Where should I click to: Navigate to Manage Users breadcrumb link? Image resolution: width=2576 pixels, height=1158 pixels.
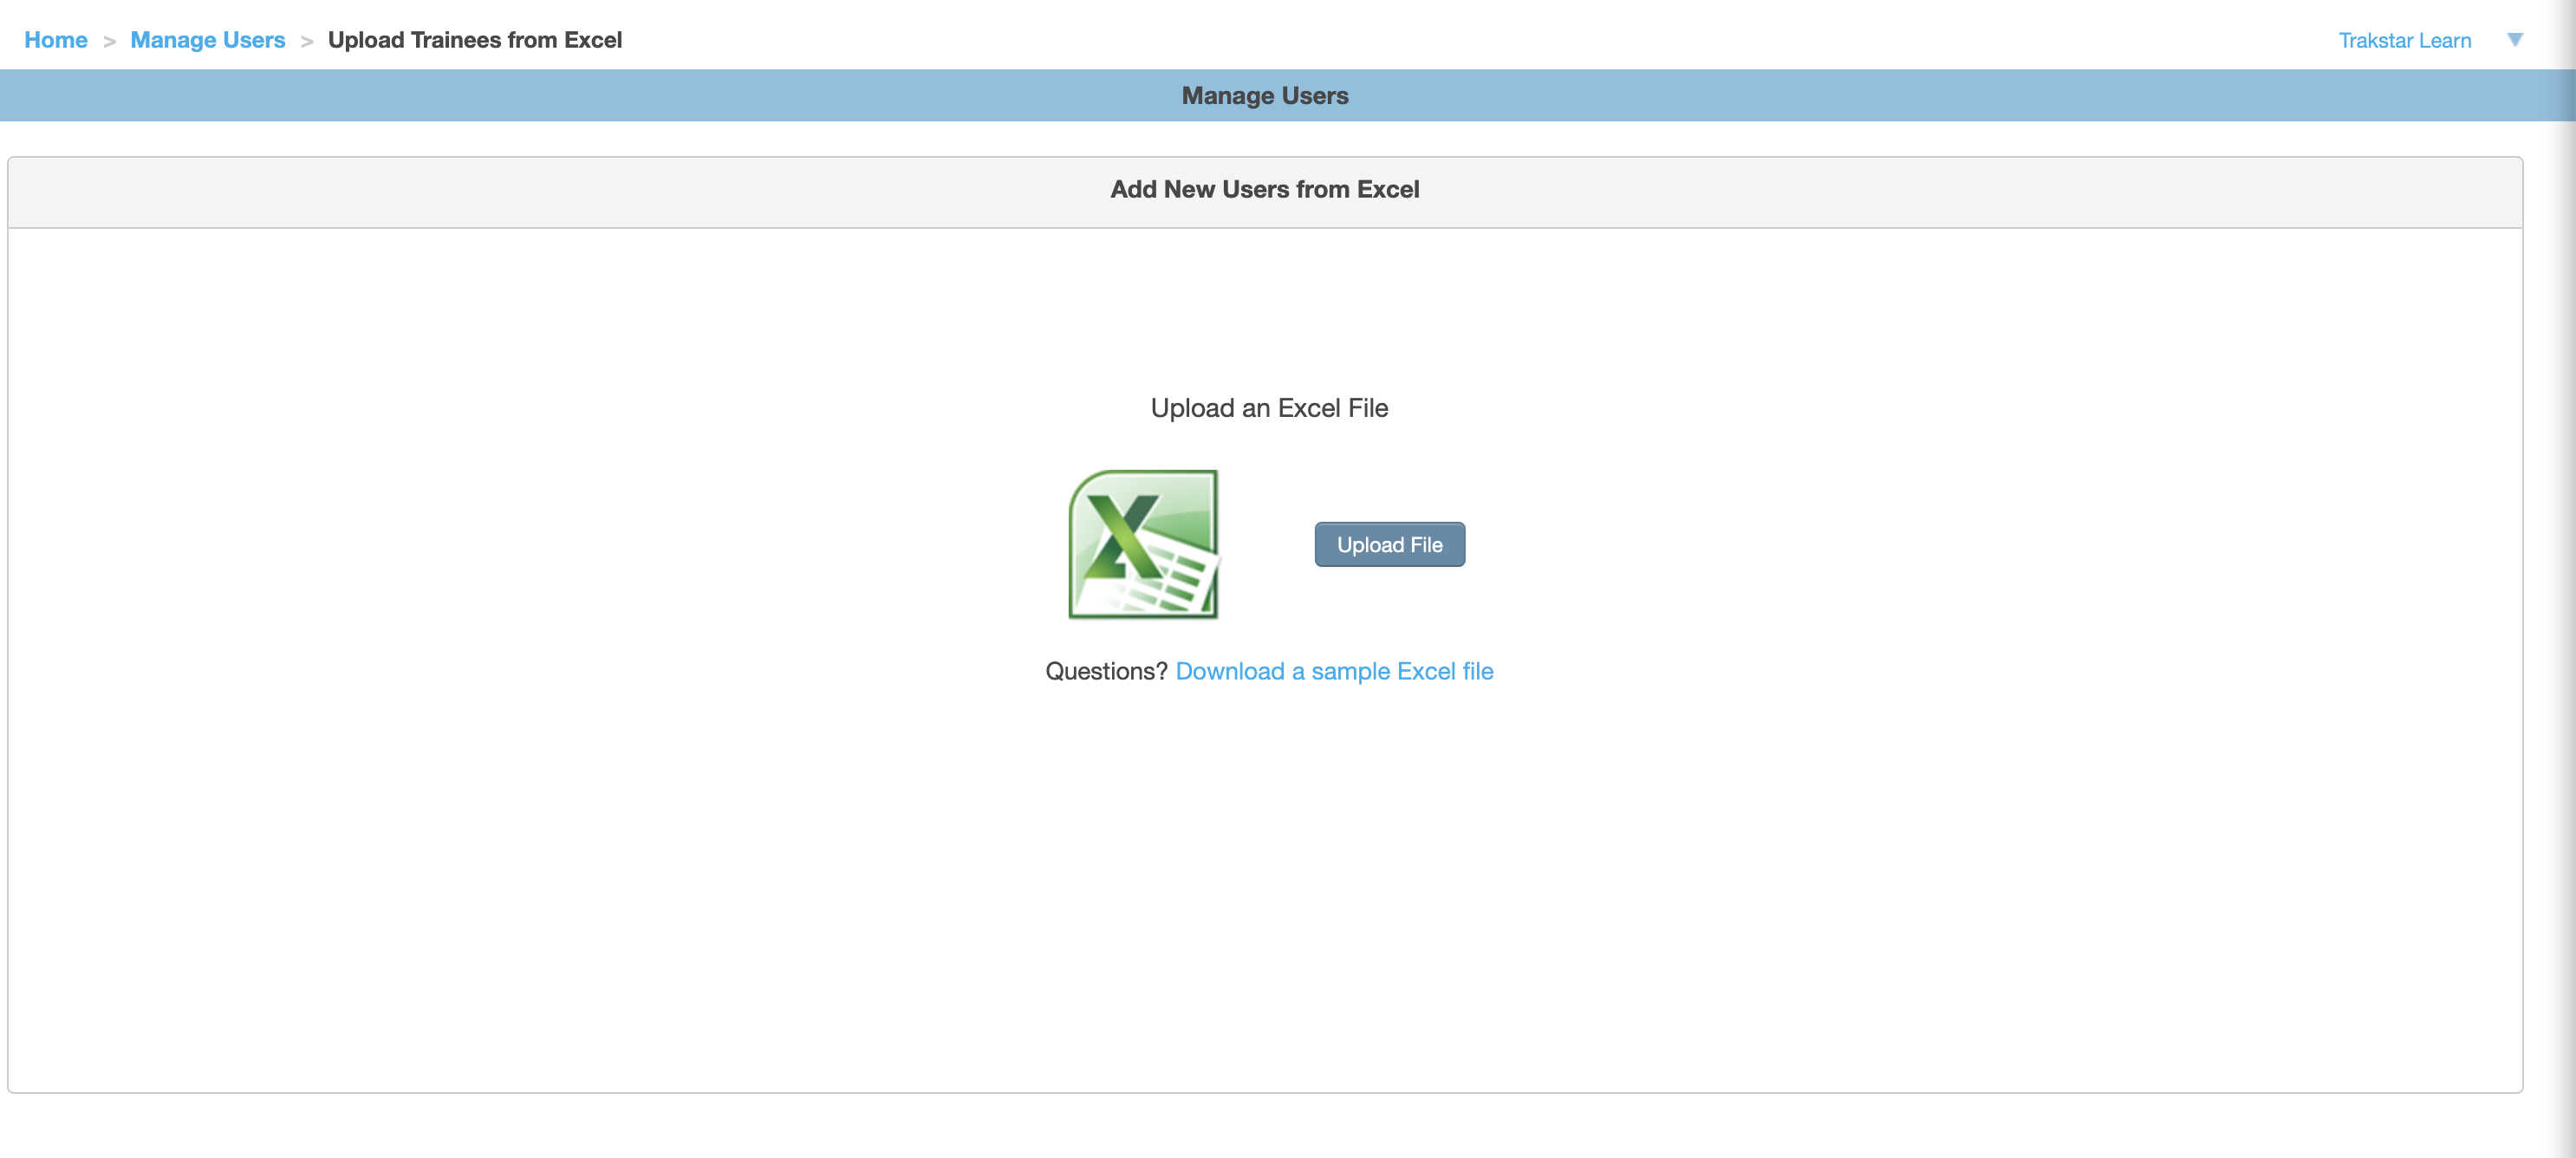point(208,40)
